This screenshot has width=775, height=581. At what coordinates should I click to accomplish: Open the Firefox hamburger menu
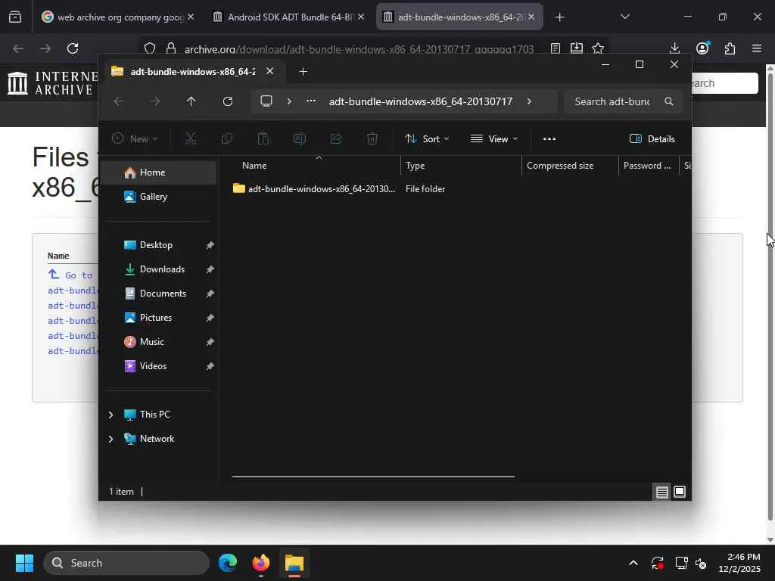(x=757, y=48)
